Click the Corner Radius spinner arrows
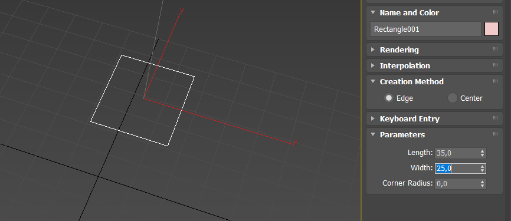The image size is (511, 221). 483,183
